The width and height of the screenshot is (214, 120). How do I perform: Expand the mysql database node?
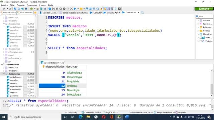(4, 55)
